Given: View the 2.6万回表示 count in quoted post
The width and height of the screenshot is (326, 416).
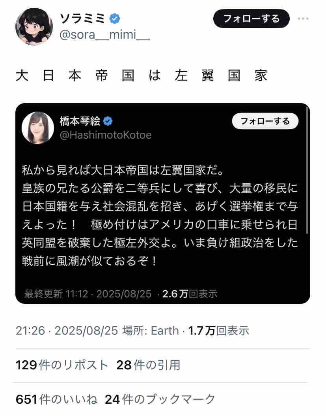Looking at the screenshot, I should click(190, 294).
